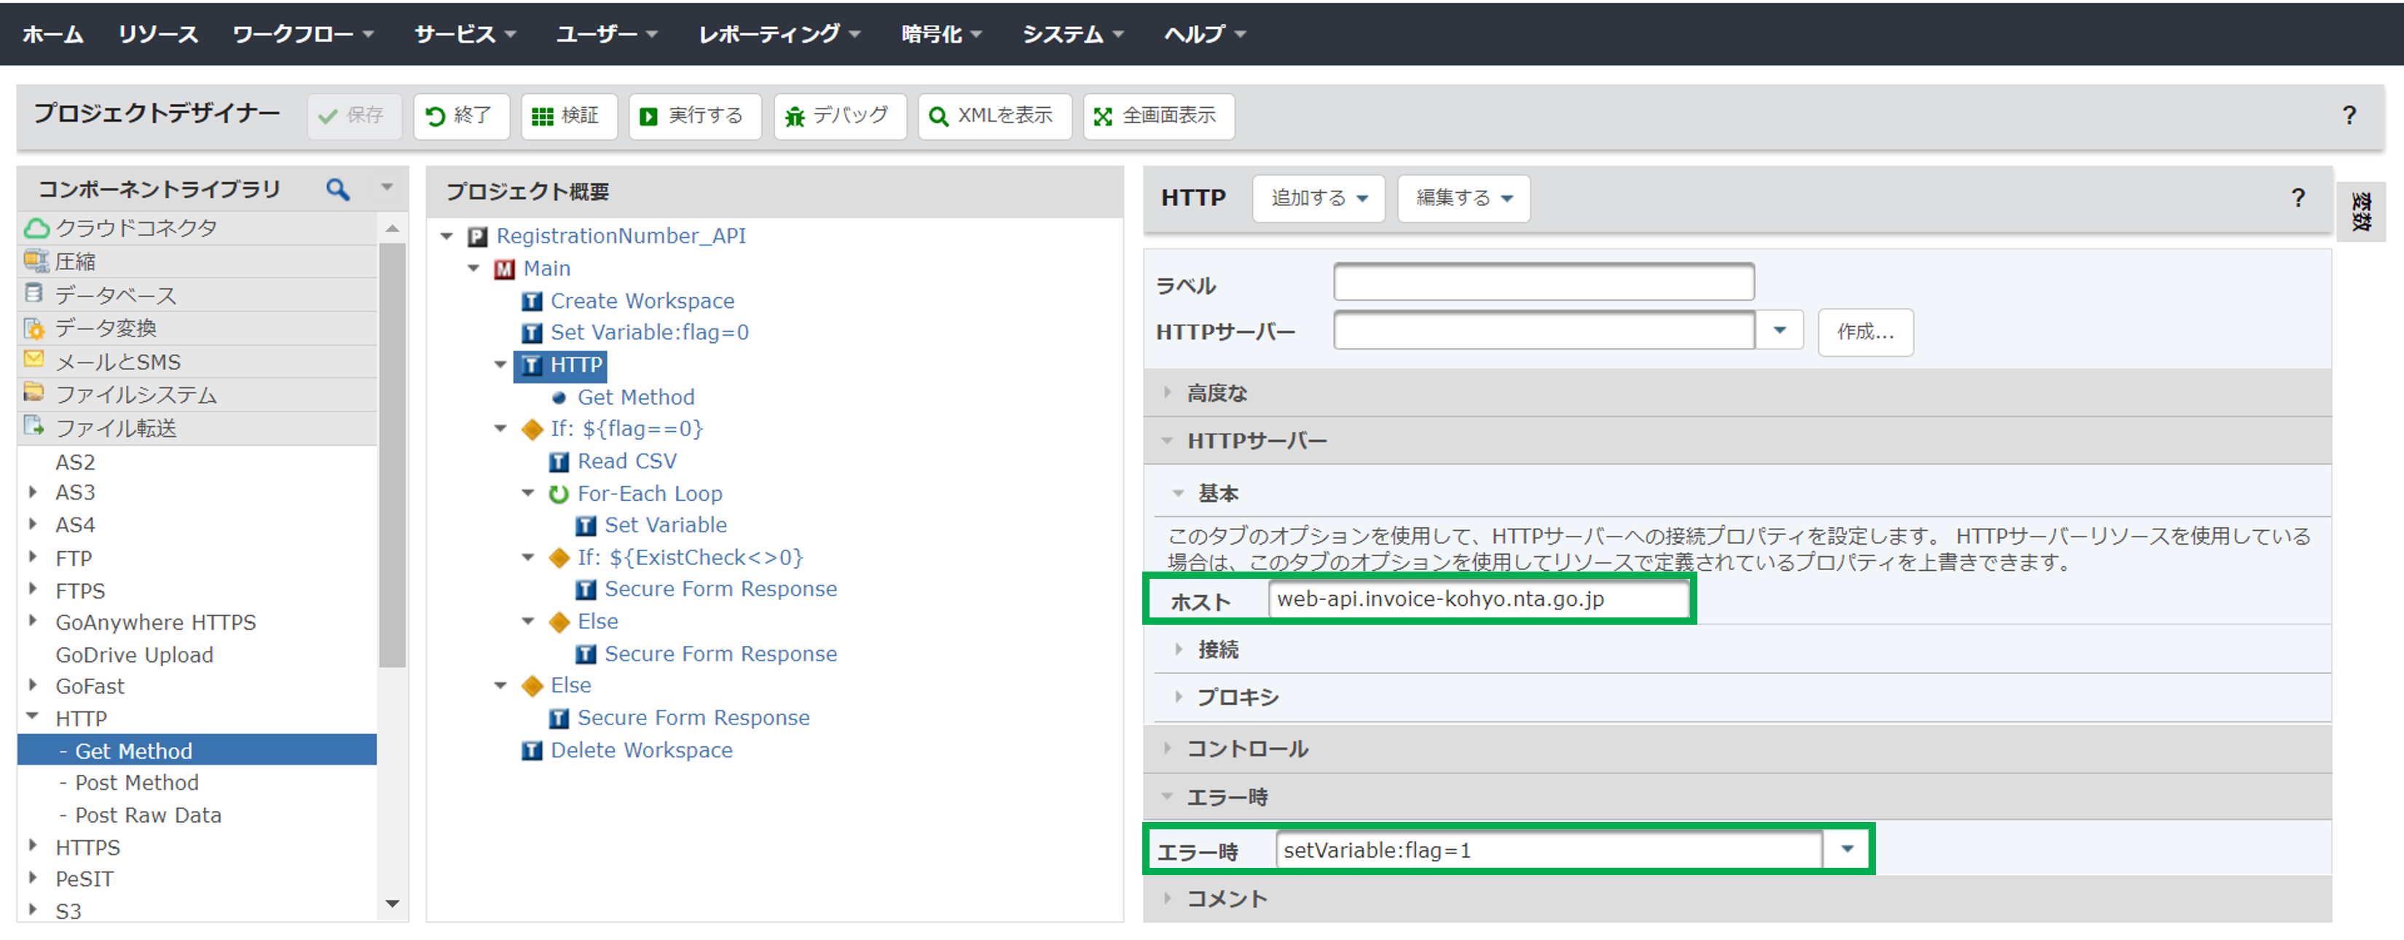Image resolution: width=2404 pixels, height=940 pixels.
Task: Open the データベース category
Action: pos(197,296)
